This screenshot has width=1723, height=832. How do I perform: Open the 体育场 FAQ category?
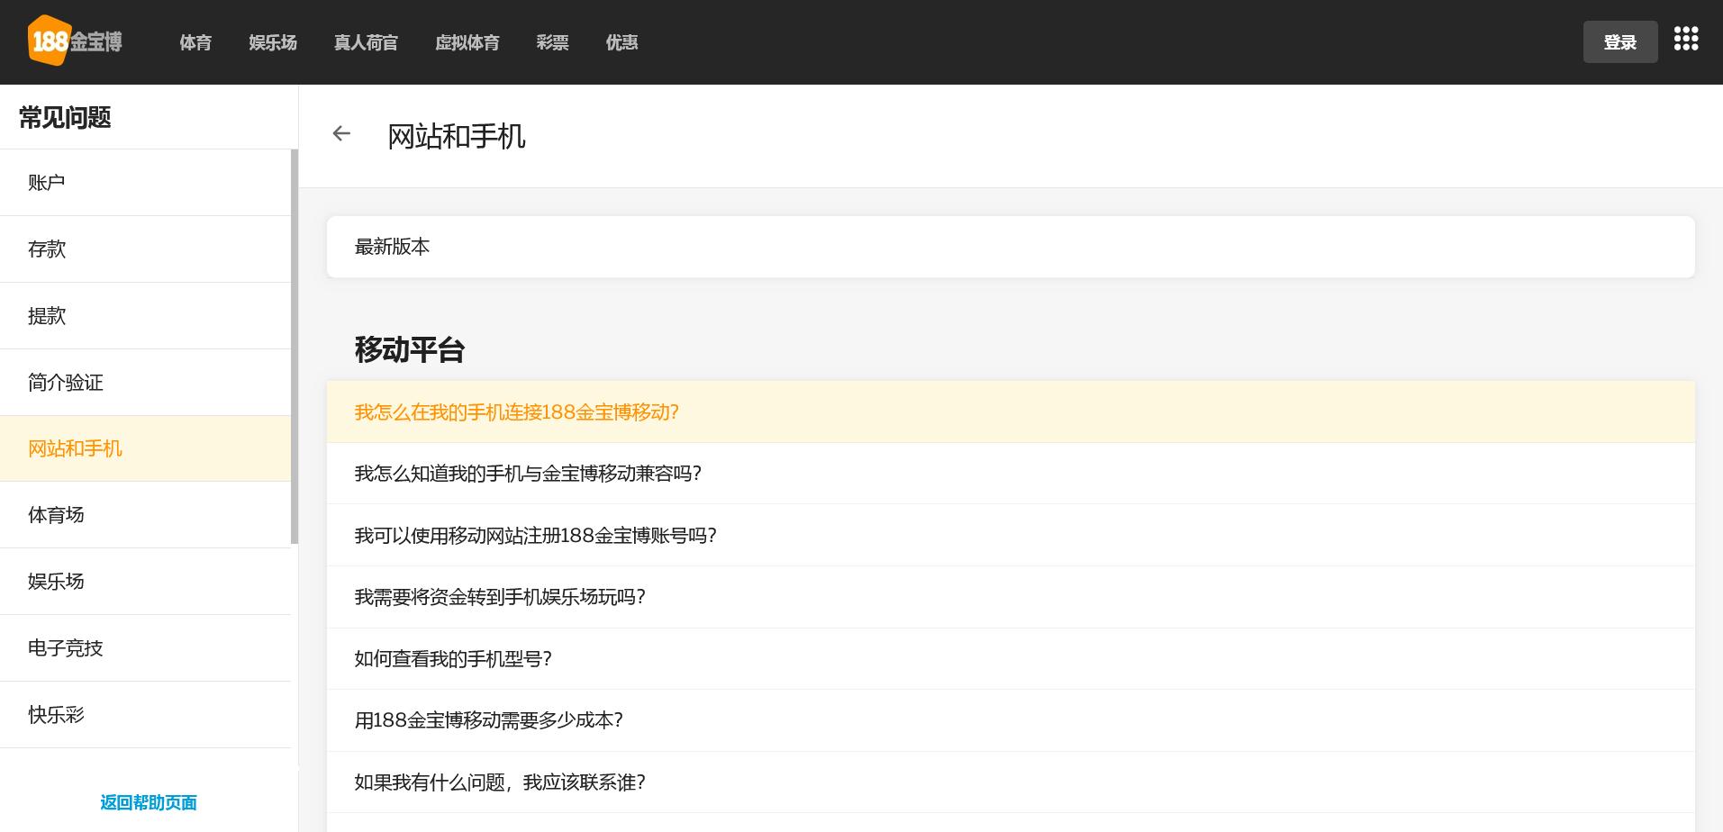click(145, 515)
